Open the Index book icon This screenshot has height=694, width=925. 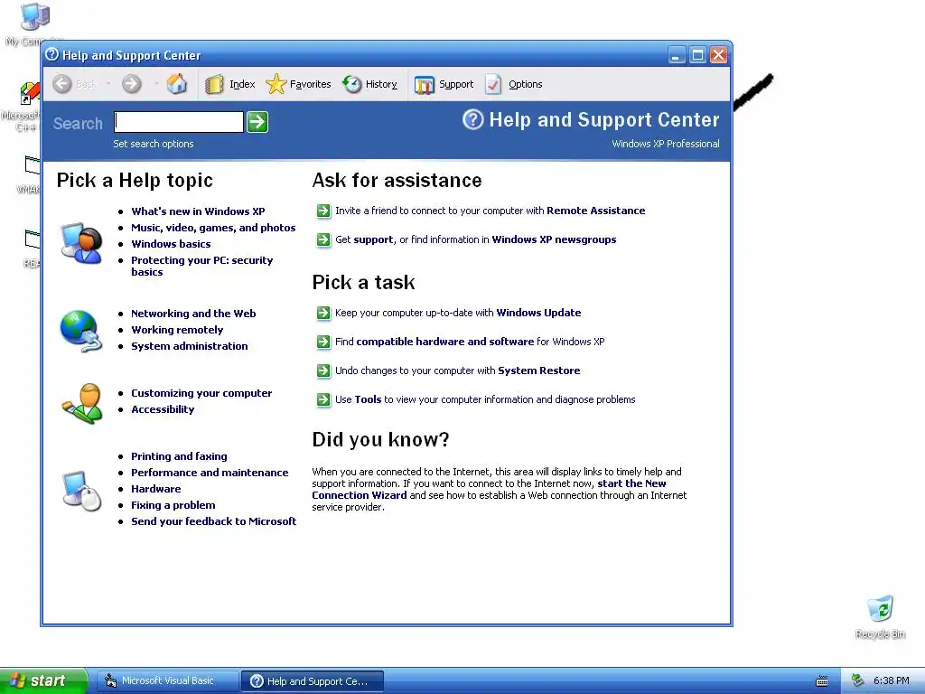pyautogui.click(x=214, y=84)
